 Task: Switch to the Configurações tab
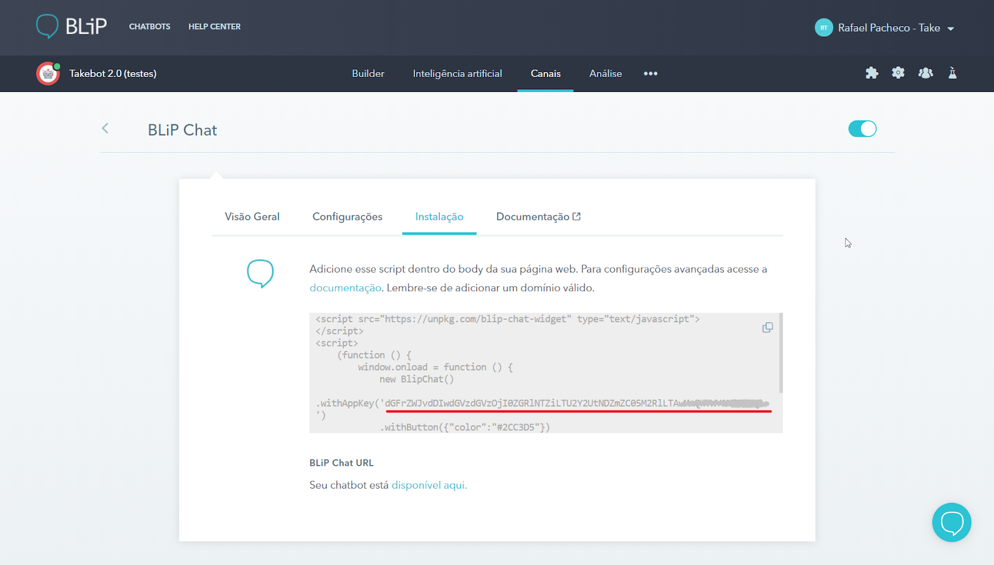[347, 217]
